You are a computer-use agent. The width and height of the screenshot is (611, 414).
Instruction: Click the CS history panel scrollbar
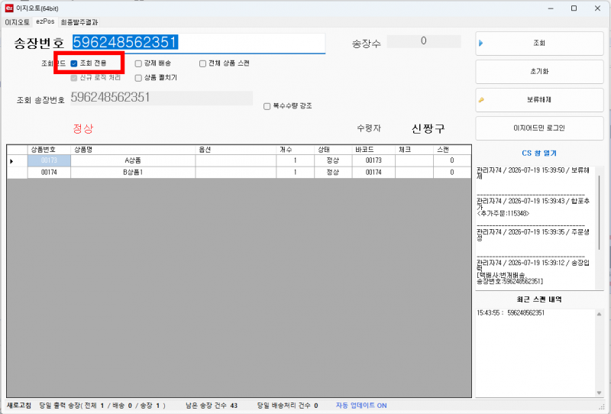600,213
